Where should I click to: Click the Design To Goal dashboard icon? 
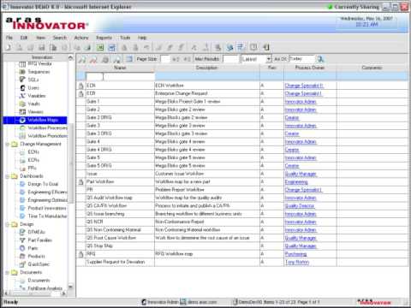click(x=22, y=184)
